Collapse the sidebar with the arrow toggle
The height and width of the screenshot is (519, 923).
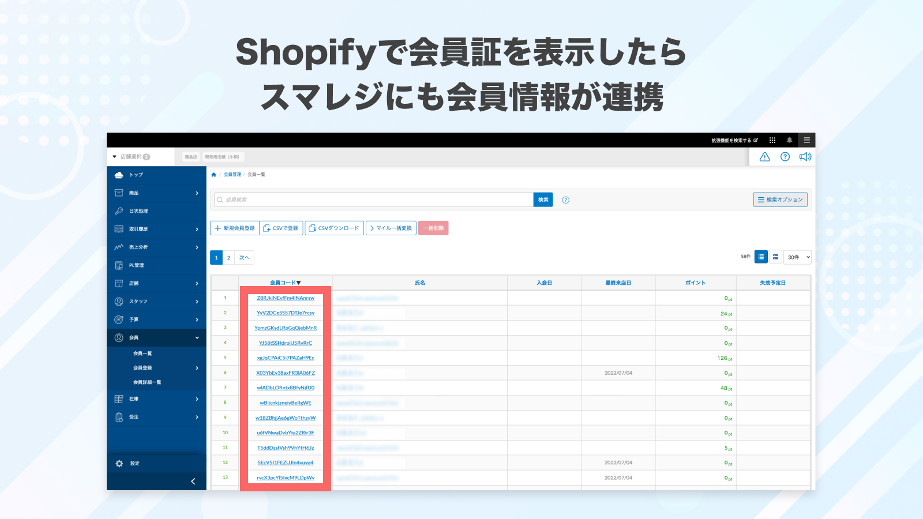[193, 481]
